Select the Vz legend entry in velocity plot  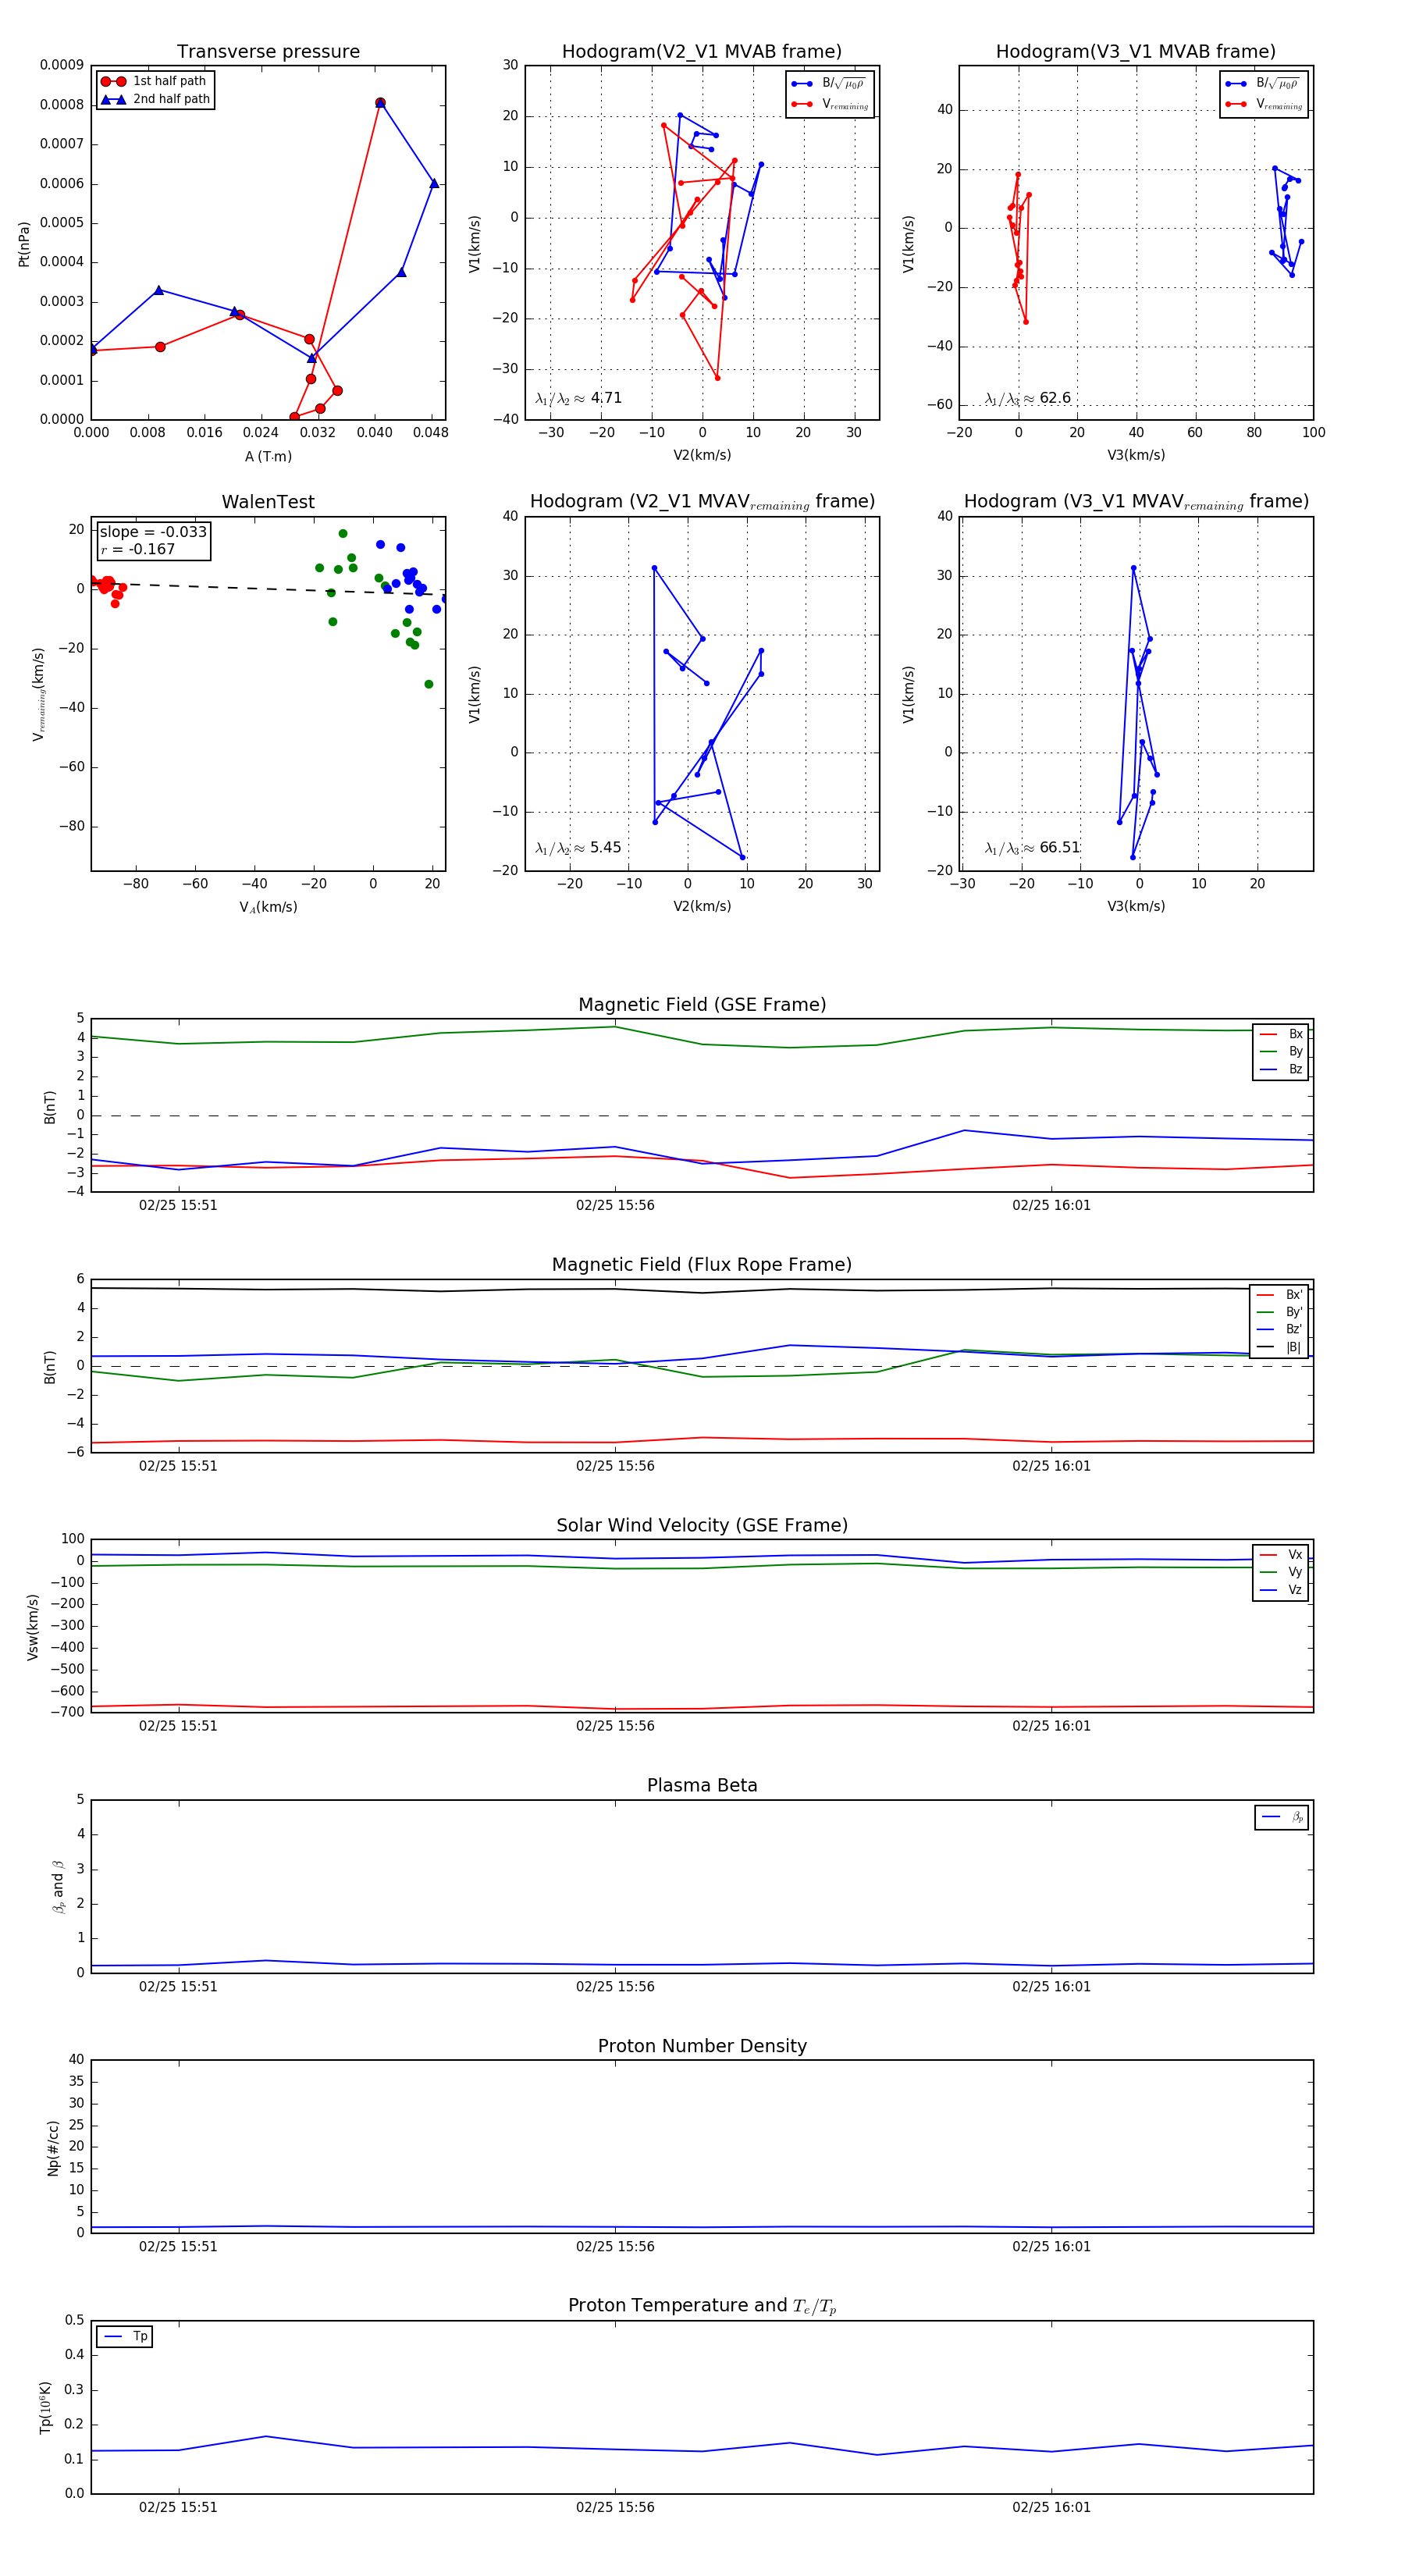[x=1281, y=1589]
